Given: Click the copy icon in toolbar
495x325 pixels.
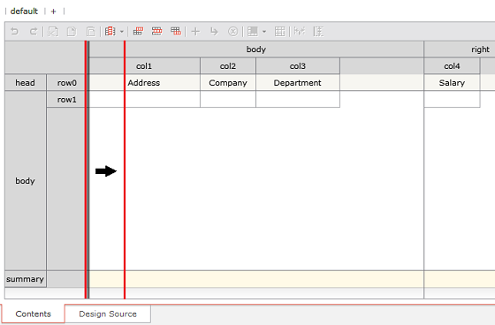Looking at the screenshot, I should click(72, 32).
